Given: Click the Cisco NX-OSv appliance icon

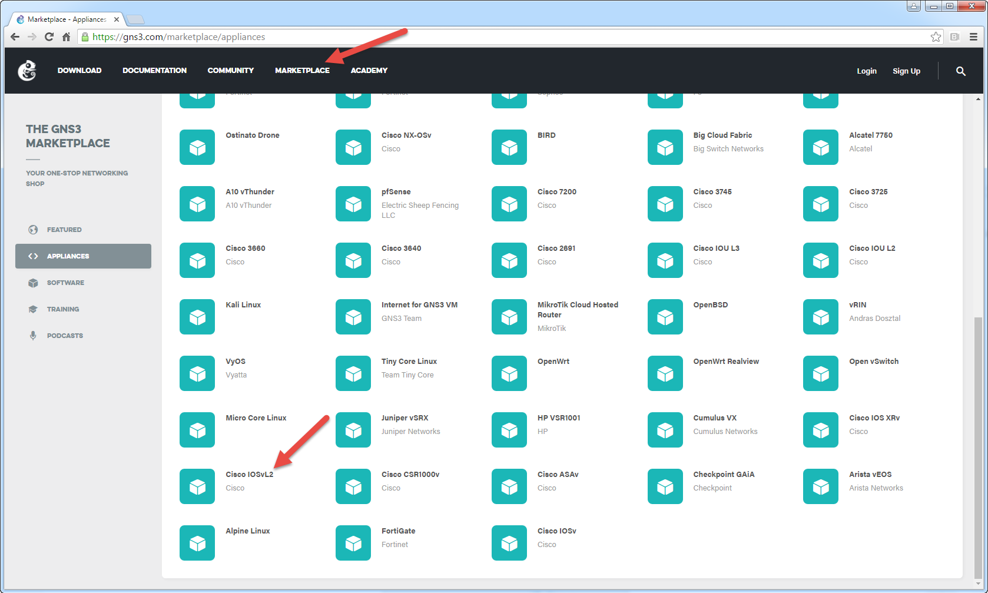Looking at the screenshot, I should coord(353,147).
